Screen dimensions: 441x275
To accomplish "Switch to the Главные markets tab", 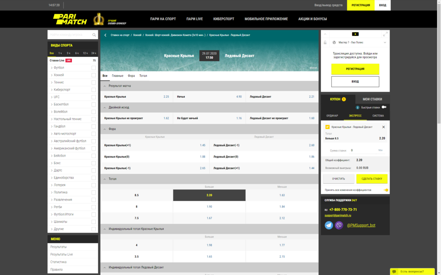I will click(118, 76).
